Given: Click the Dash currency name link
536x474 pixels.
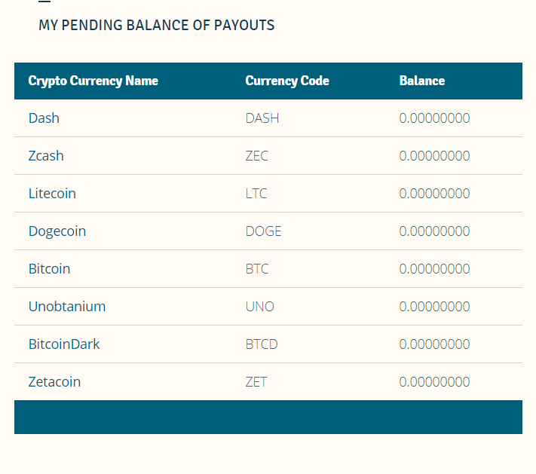Looking at the screenshot, I should 44,118.
